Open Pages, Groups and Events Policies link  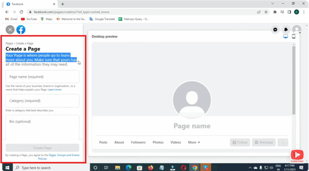click(x=64, y=155)
